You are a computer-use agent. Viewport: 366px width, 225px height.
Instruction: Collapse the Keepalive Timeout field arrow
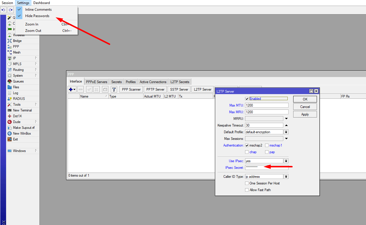pyautogui.click(x=286, y=125)
